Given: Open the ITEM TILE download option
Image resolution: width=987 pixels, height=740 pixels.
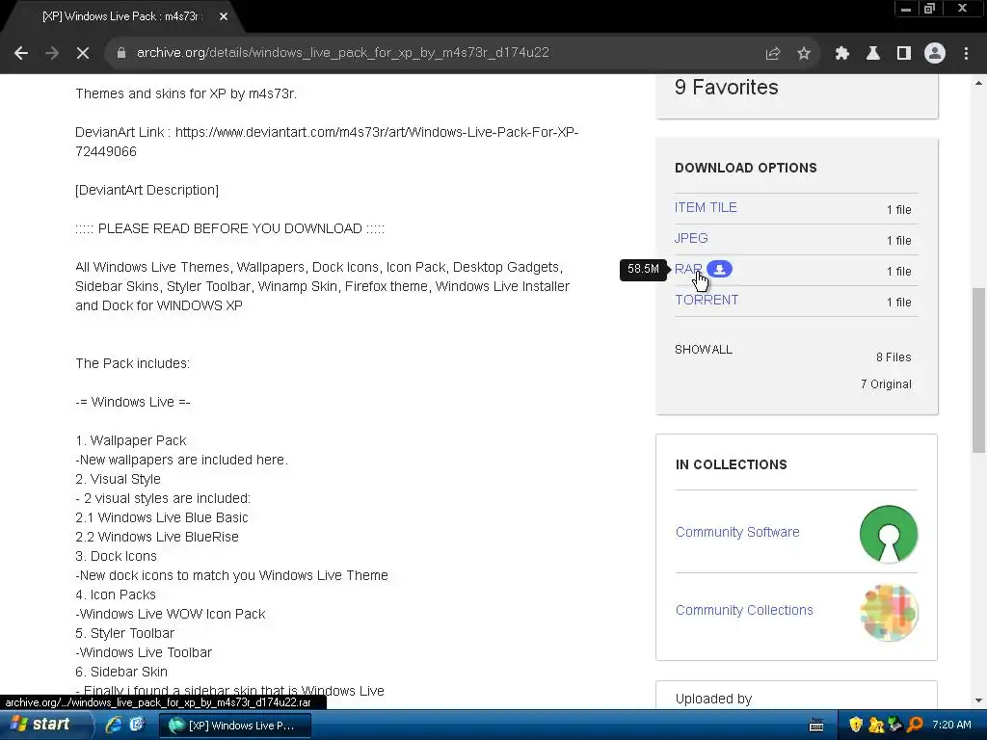Looking at the screenshot, I should pos(706,208).
